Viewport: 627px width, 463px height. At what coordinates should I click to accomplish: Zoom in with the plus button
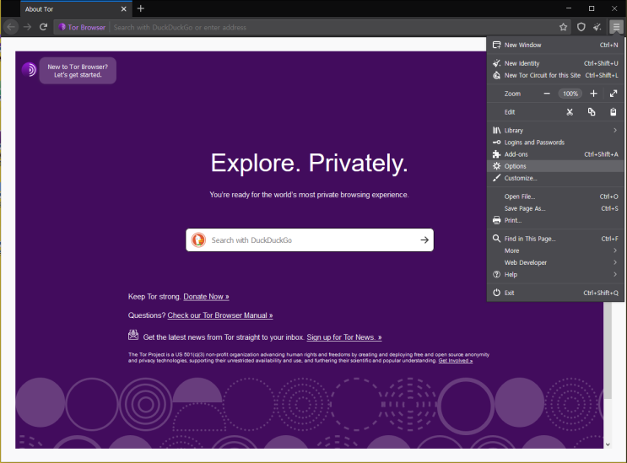tap(593, 94)
